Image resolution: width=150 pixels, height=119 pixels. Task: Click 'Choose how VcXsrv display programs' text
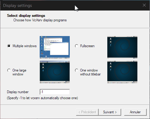[x=40, y=20]
